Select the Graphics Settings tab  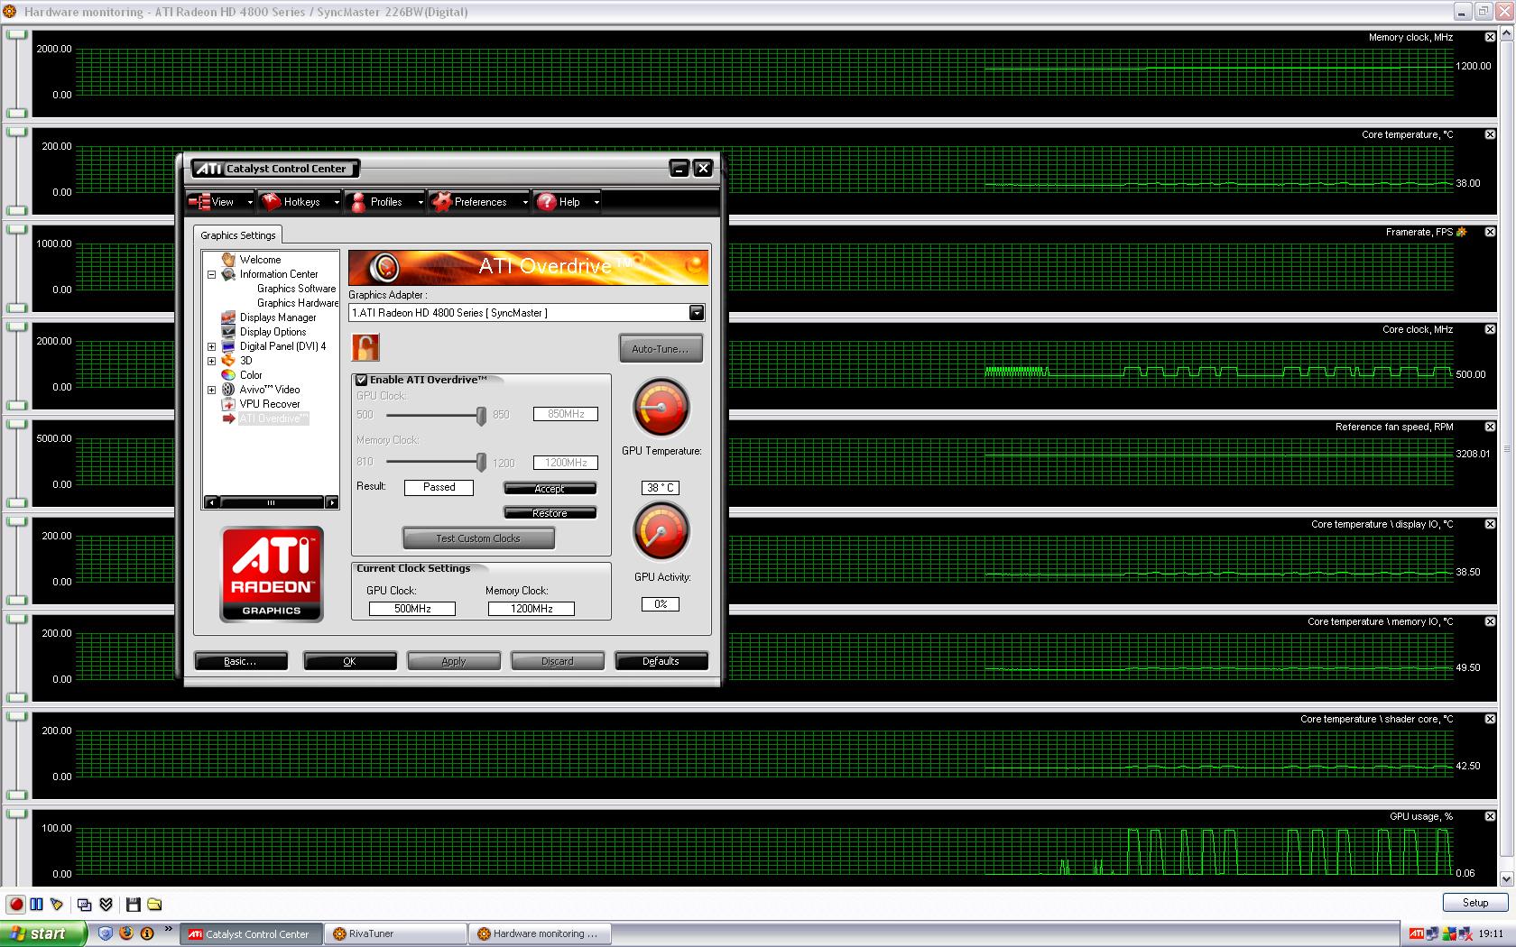coord(238,235)
